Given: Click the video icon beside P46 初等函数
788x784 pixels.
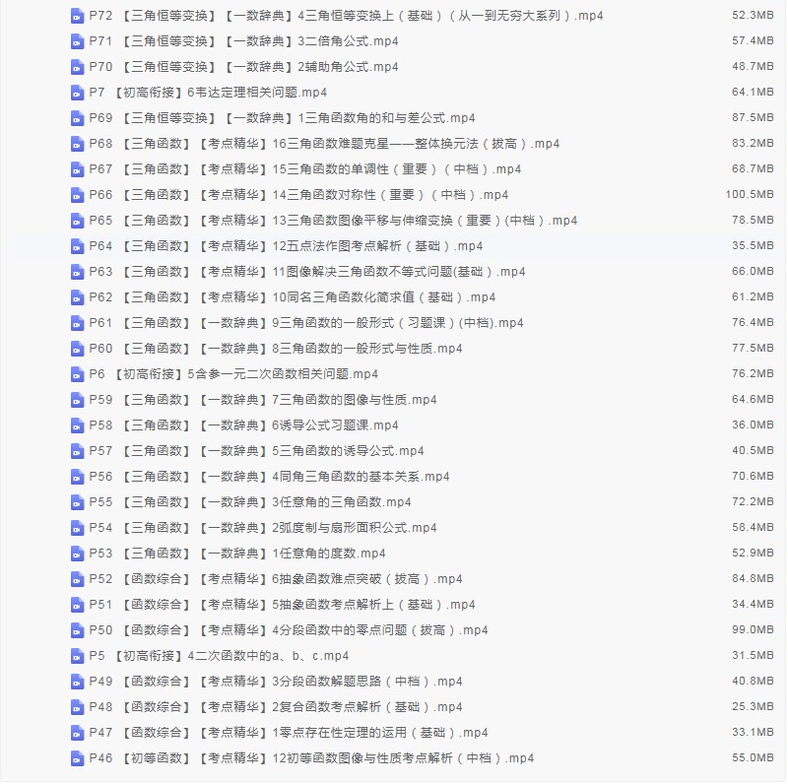Looking at the screenshot, I should [77, 759].
